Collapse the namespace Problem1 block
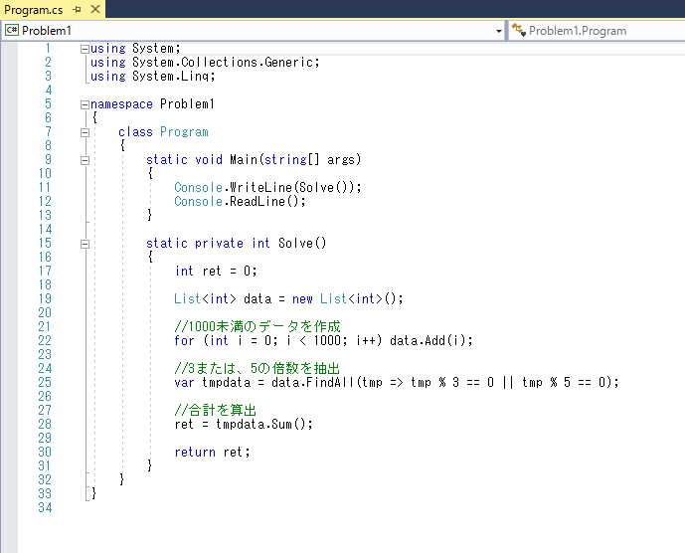 (85, 104)
